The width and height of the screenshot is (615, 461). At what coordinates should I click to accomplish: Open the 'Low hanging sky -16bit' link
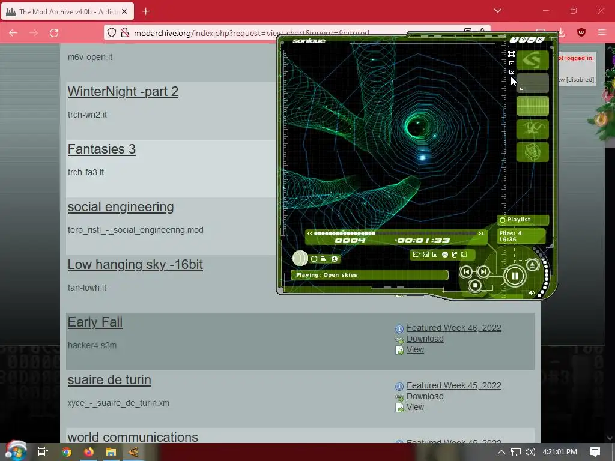pos(135,265)
